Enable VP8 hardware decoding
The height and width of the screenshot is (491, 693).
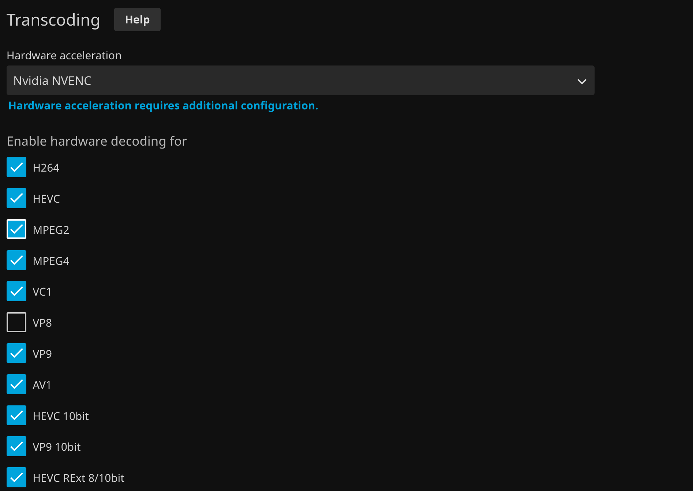pyautogui.click(x=16, y=322)
